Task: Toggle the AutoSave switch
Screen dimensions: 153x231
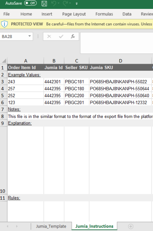Action: point(30,3)
